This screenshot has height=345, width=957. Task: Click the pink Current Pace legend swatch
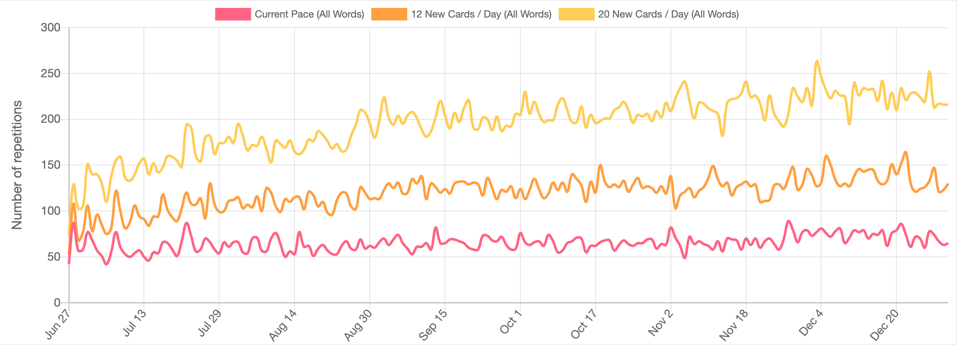click(233, 14)
